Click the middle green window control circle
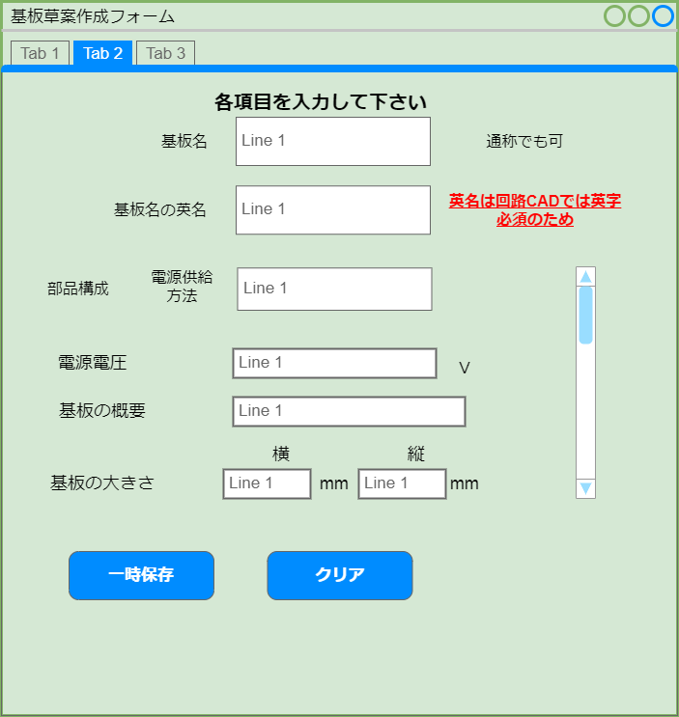679x717 pixels. 638,16
